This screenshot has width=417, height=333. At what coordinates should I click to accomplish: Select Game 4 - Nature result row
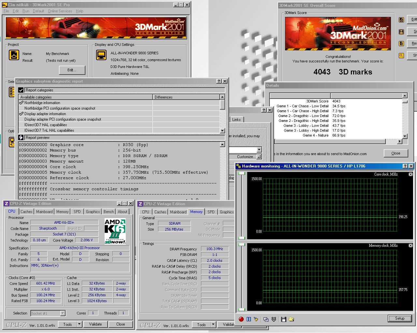[x=336, y=135]
